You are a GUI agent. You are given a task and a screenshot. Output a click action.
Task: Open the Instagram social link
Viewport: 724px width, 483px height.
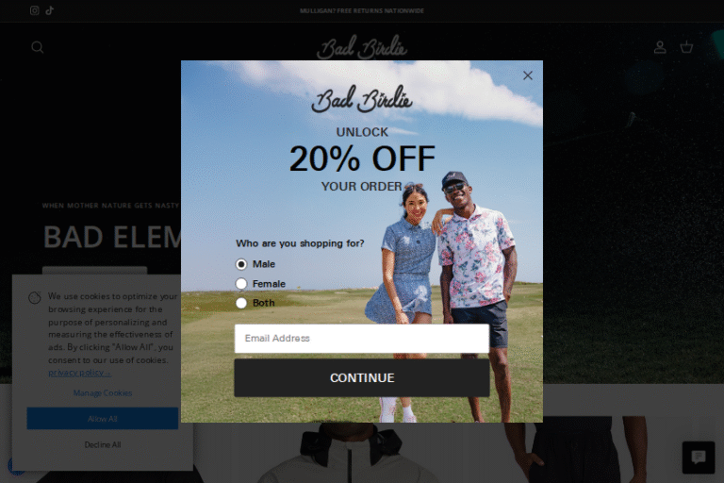tap(34, 10)
